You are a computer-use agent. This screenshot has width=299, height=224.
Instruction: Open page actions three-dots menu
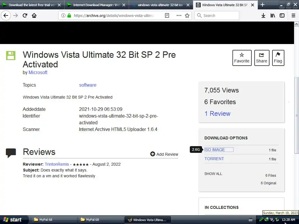(179, 15)
